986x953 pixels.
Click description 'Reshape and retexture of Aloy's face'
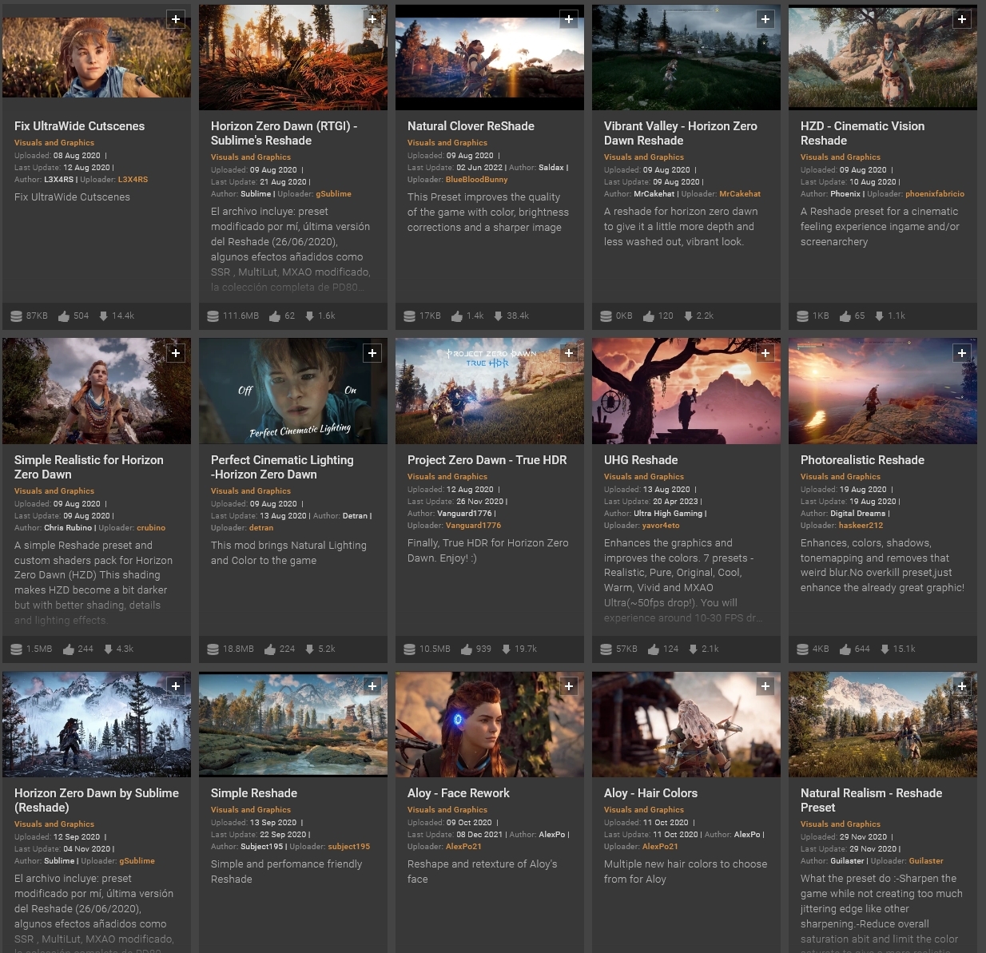[x=483, y=872]
